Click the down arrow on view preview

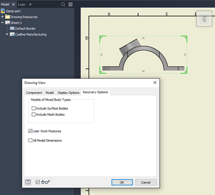click(143, 71)
